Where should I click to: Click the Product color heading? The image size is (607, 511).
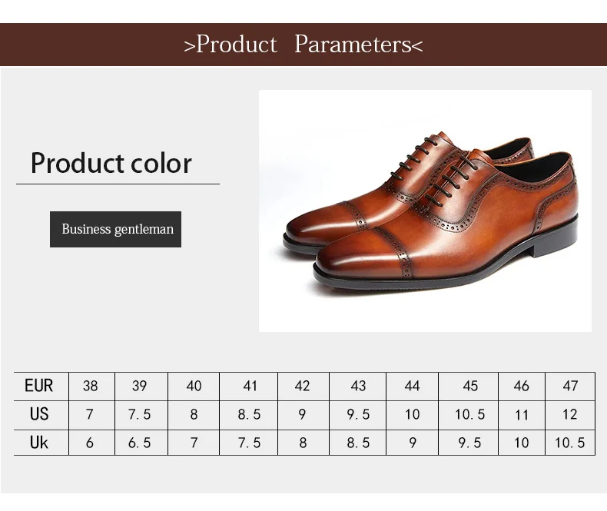pyautogui.click(x=111, y=164)
